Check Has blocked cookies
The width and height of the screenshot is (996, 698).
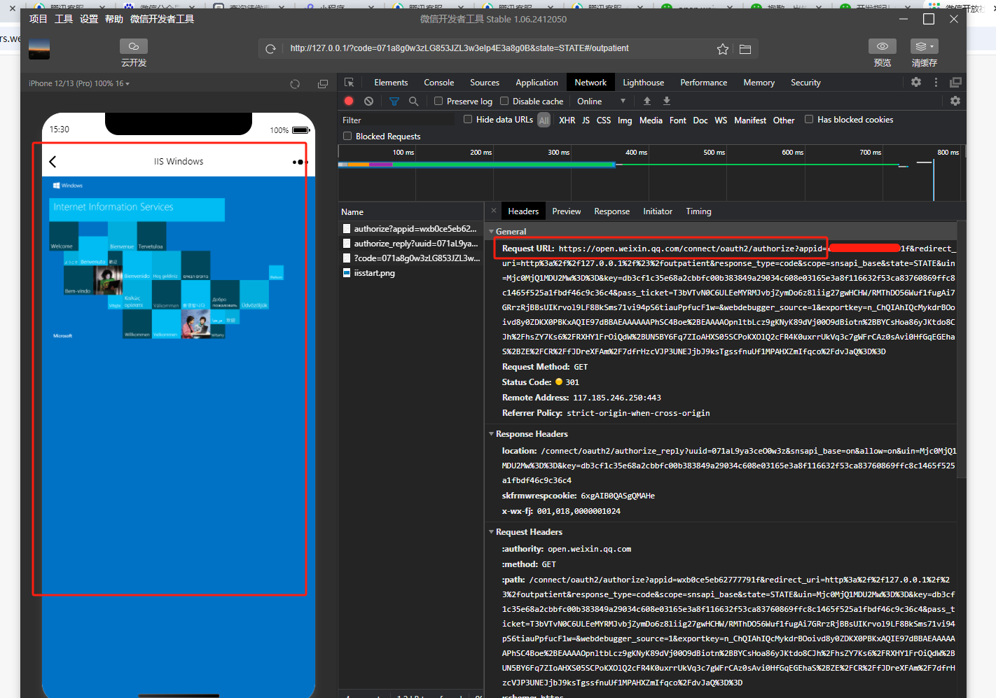coord(809,119)
